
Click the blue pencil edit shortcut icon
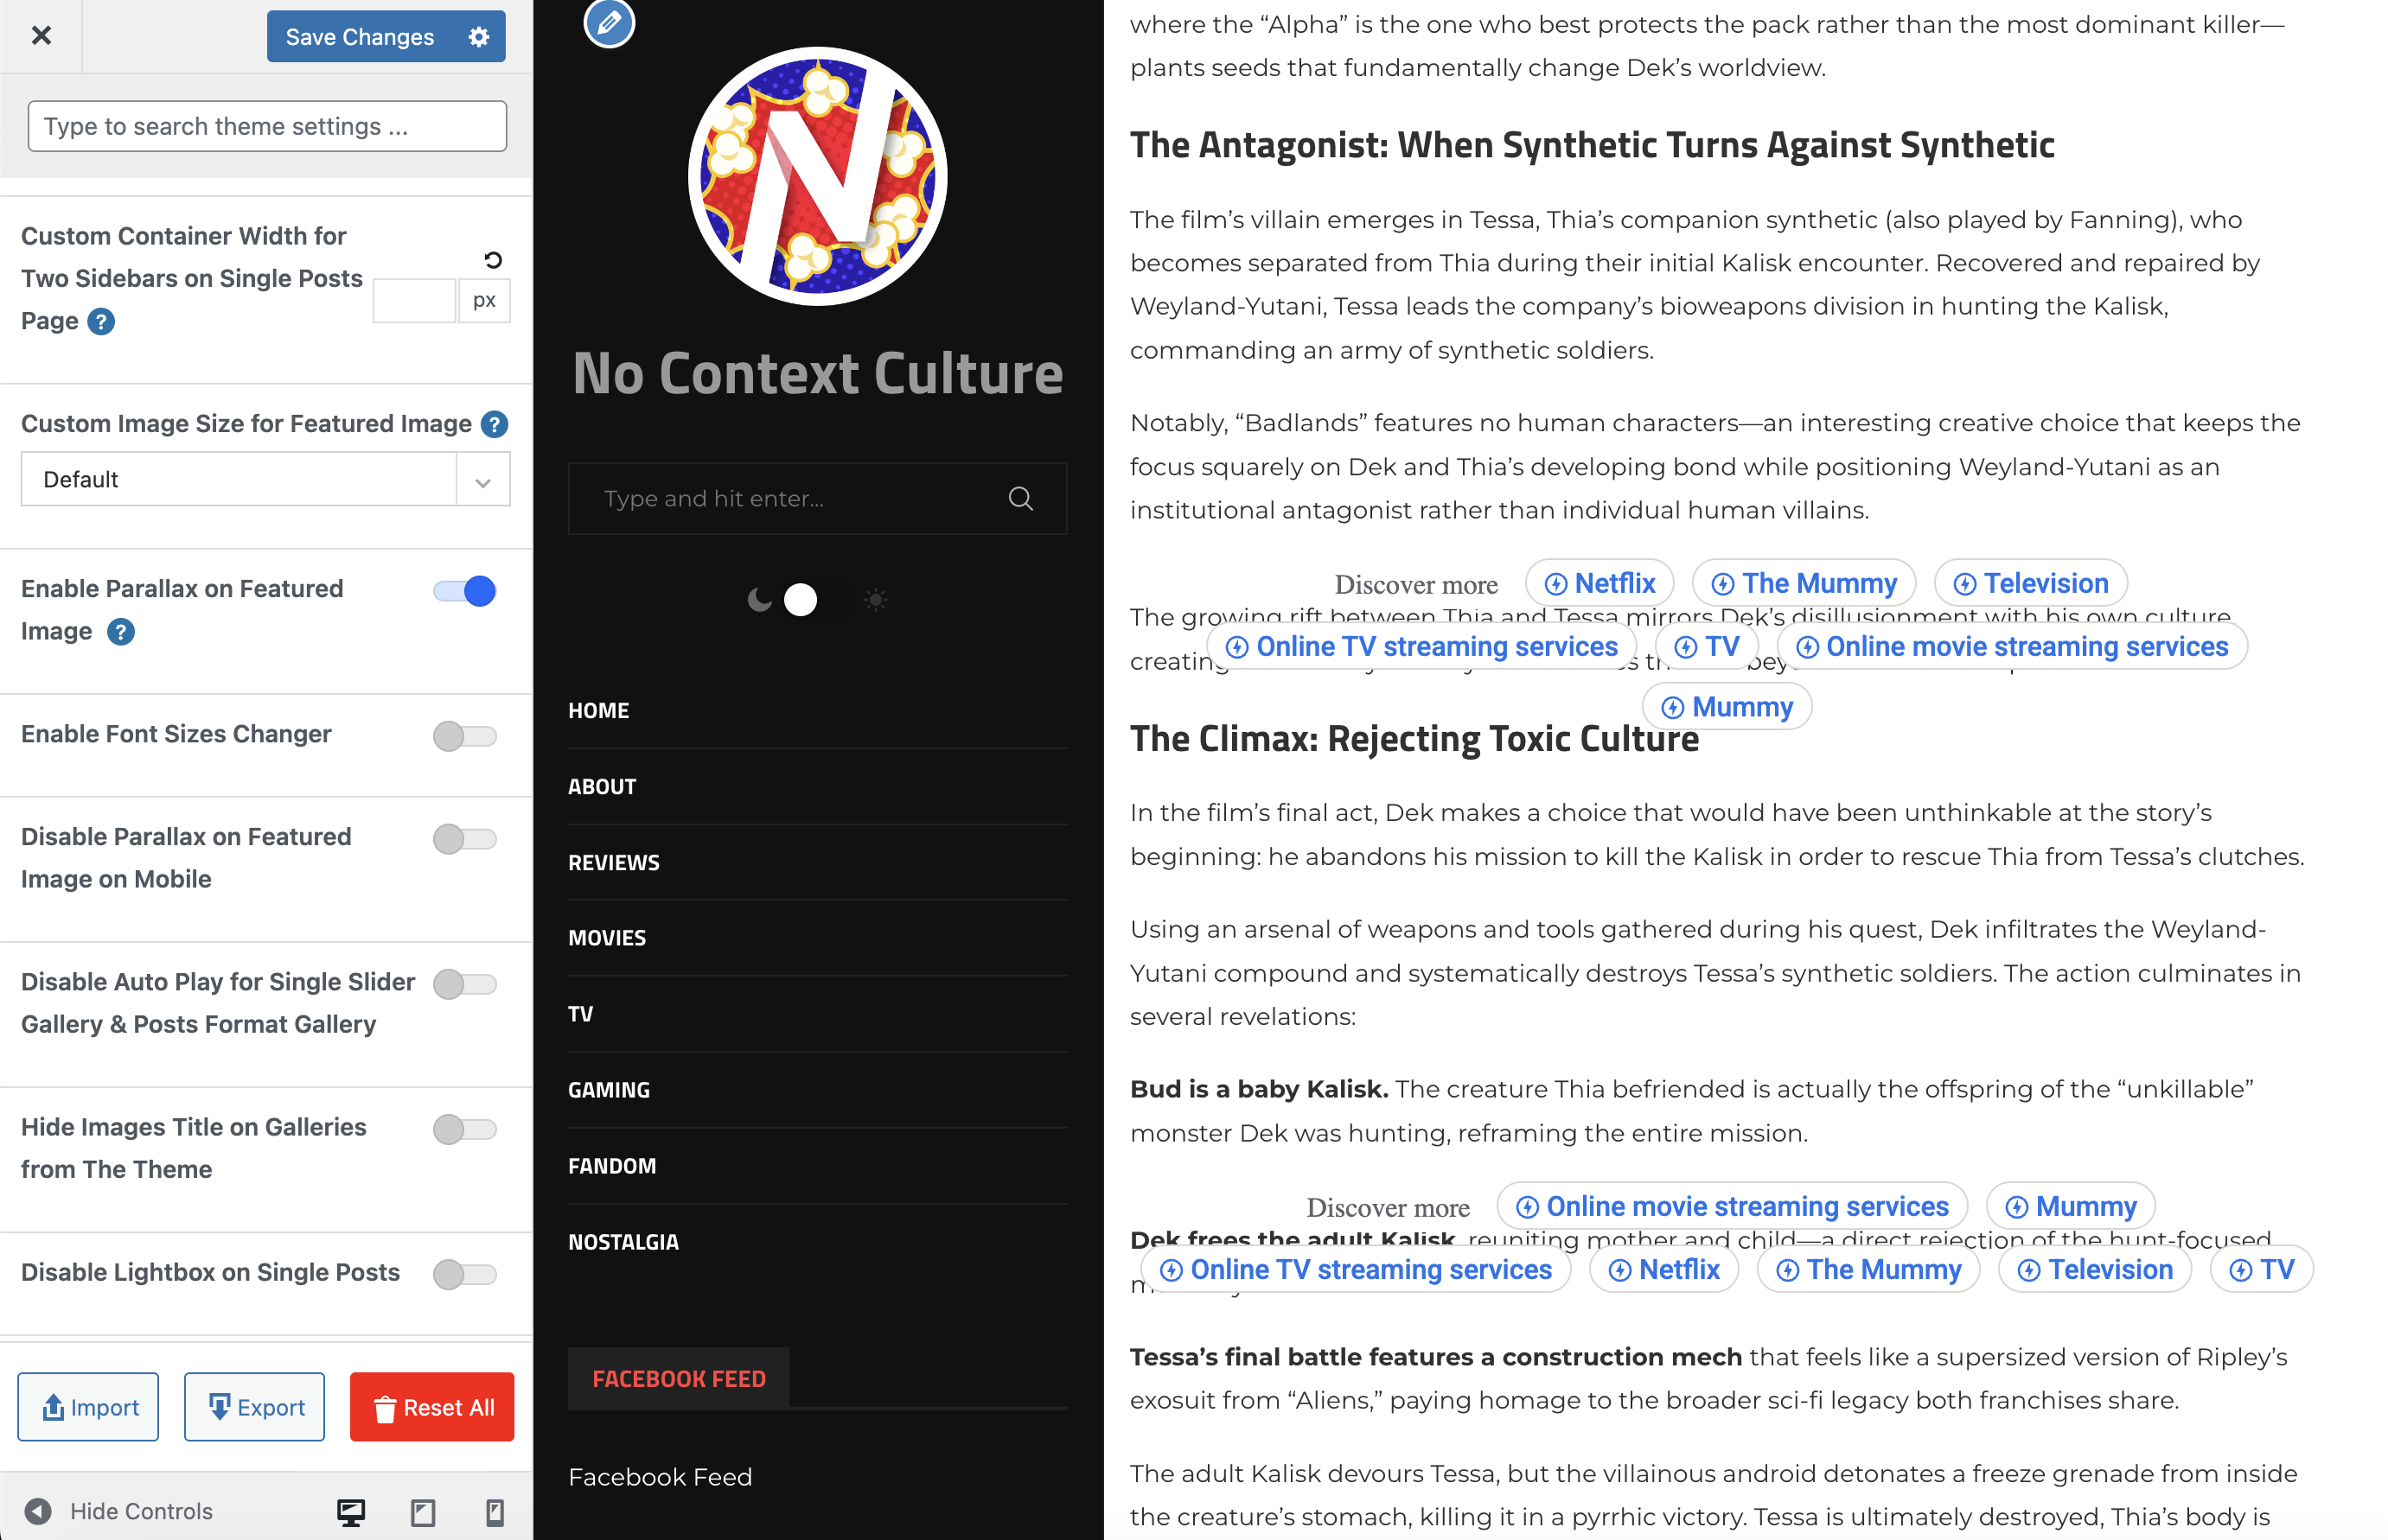[x=609, y=22]
